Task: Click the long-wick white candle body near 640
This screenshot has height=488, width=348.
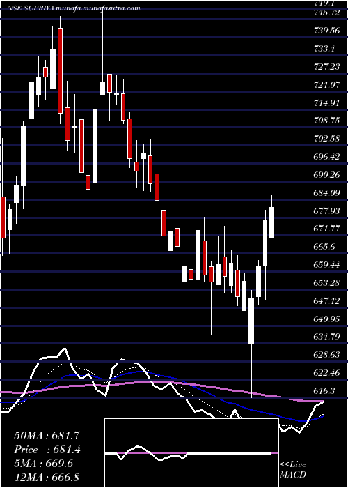Action: [251, 321]
